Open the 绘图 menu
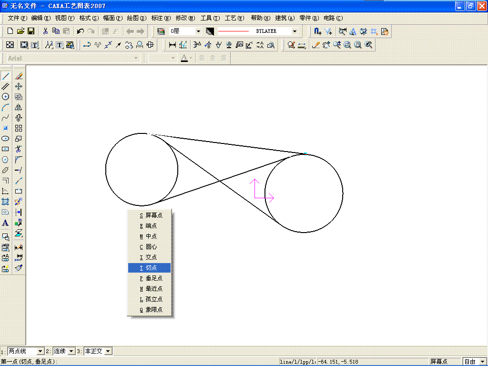Viewport: 488px width, 366px height. click(x=137, y=18)
